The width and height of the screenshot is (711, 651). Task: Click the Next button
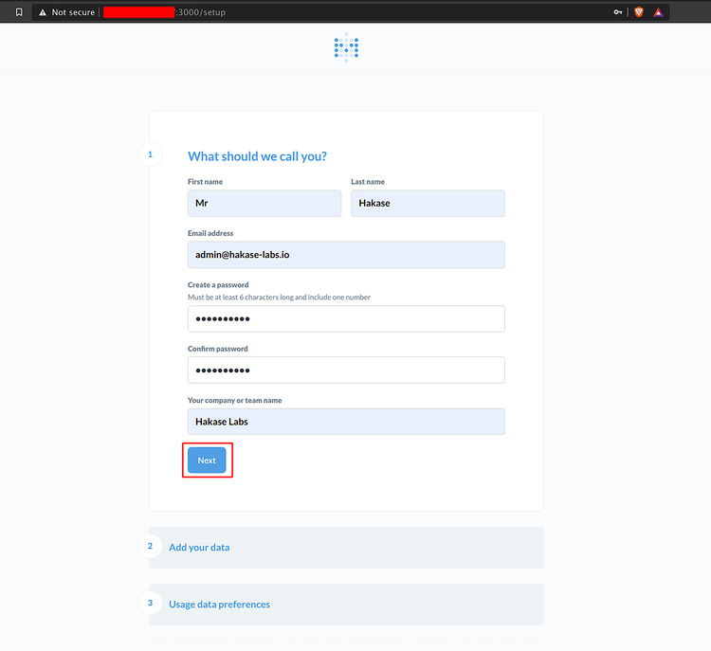tap(207, 461)
